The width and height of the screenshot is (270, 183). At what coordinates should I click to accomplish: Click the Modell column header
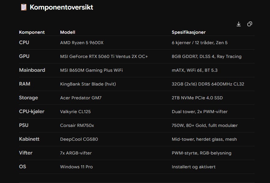click(67, 32)
